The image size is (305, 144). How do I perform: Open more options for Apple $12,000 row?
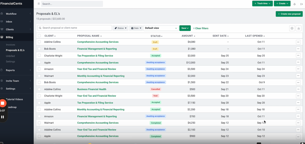(x=298, y=62)
